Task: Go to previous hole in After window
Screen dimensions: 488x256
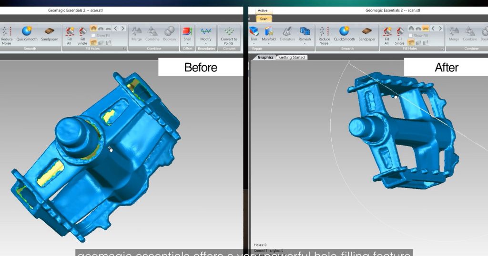Action: tap(433, 28)
